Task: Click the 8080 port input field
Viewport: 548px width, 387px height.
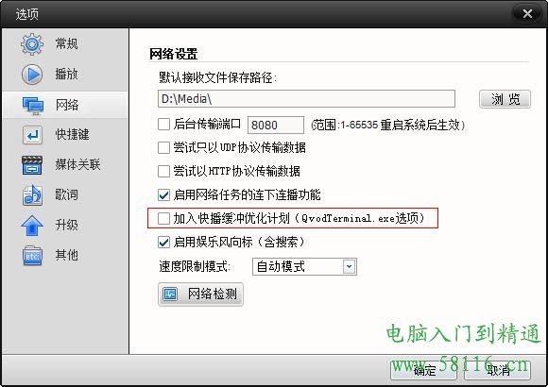Action: tap(276, 125)
